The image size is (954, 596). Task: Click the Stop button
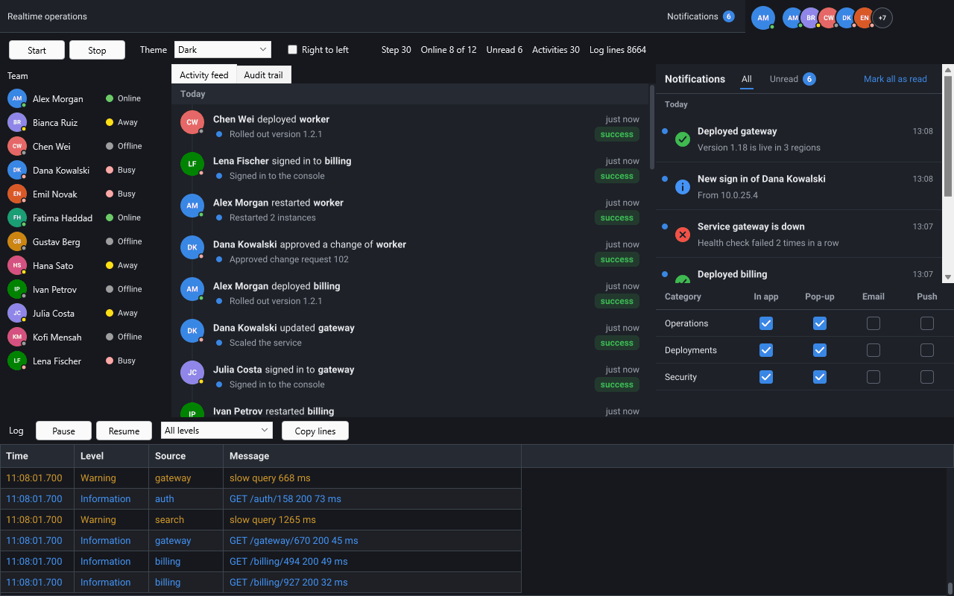pos(97,50)
